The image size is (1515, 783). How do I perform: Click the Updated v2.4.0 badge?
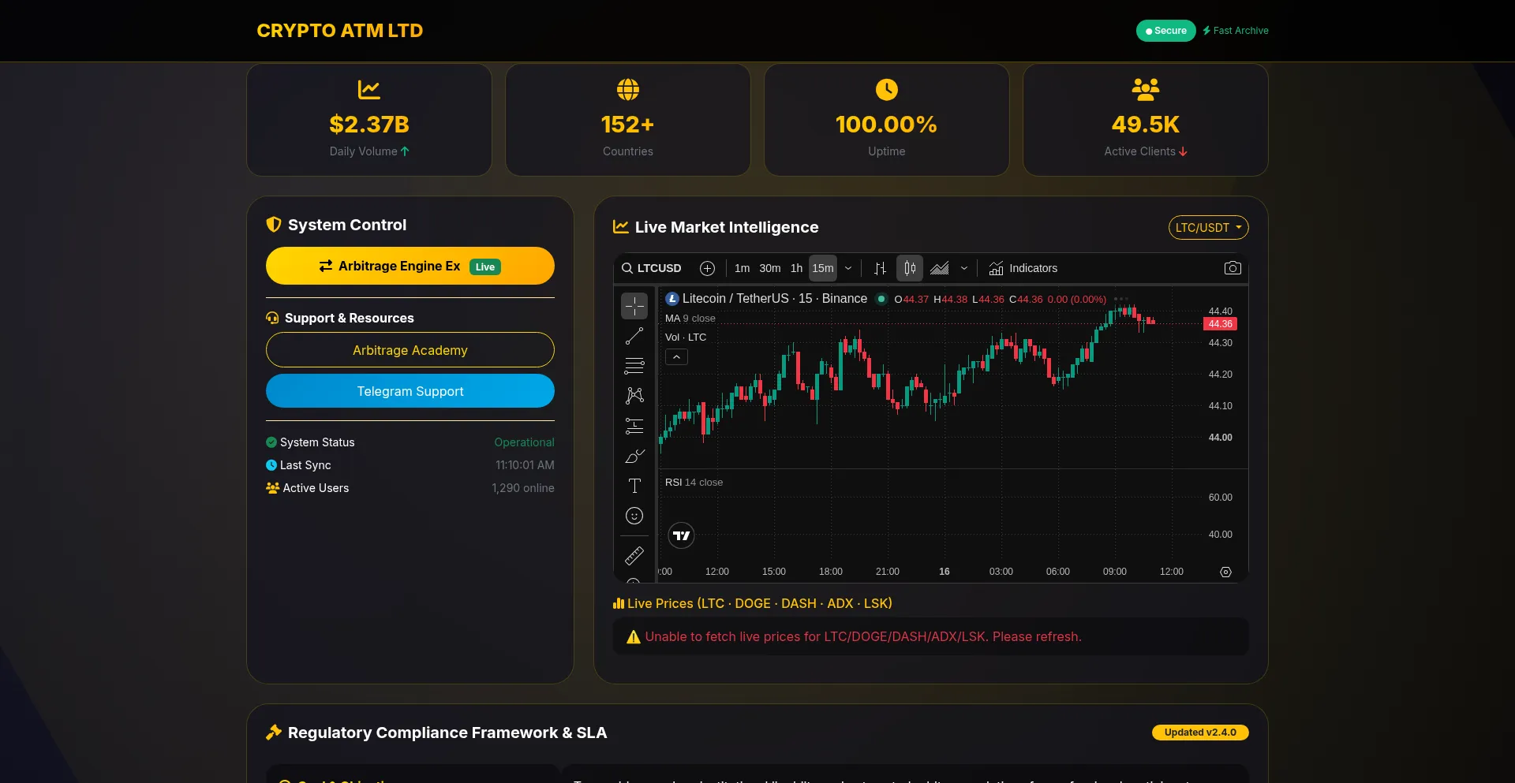1200,733
